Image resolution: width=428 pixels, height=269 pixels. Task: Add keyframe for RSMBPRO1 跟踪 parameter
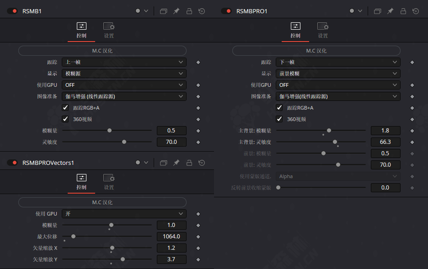point(412,63)
